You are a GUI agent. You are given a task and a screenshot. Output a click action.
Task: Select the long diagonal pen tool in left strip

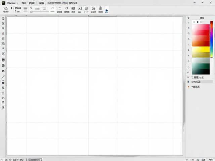click(3, 77)
